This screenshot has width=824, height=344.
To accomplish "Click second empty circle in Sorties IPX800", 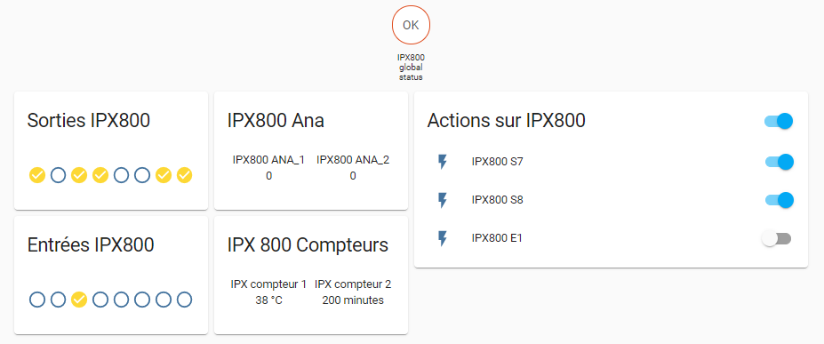I will (x=121, y=175).
